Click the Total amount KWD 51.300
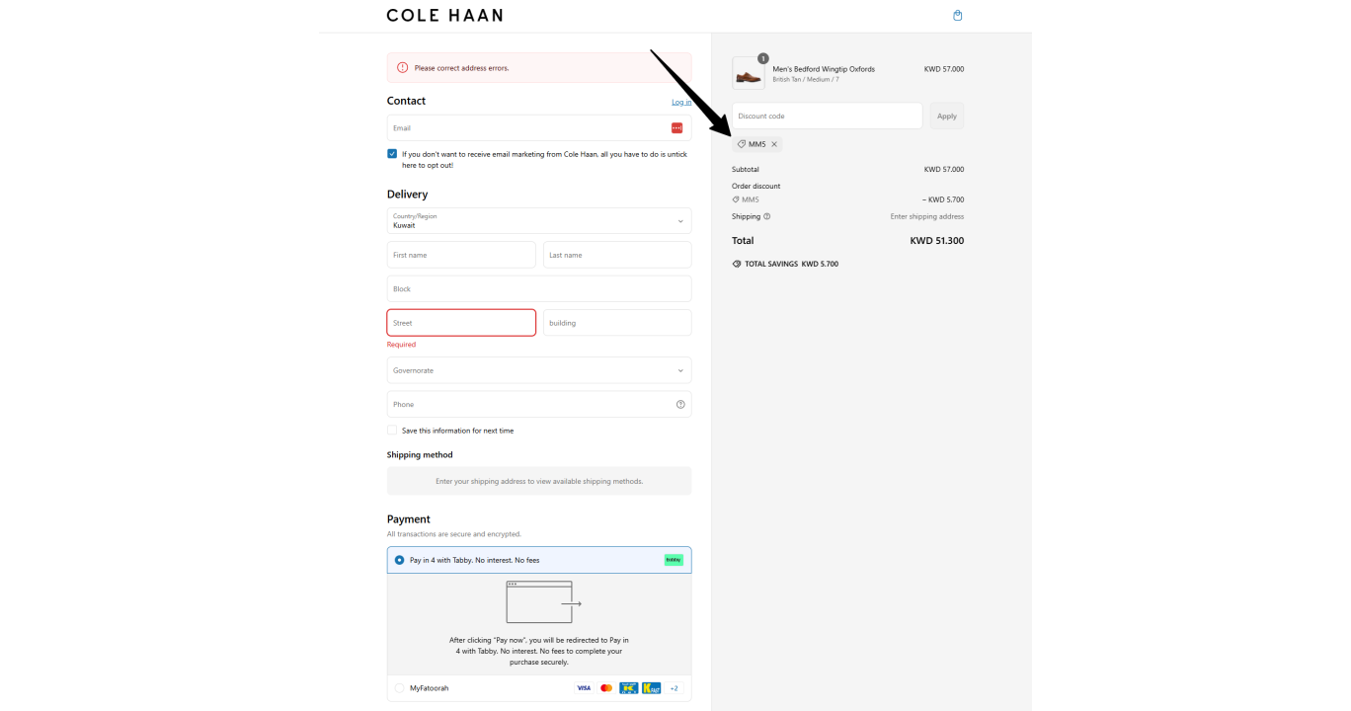The height and width of the screenshot is (711, 1351). click(x=937, y=241)
